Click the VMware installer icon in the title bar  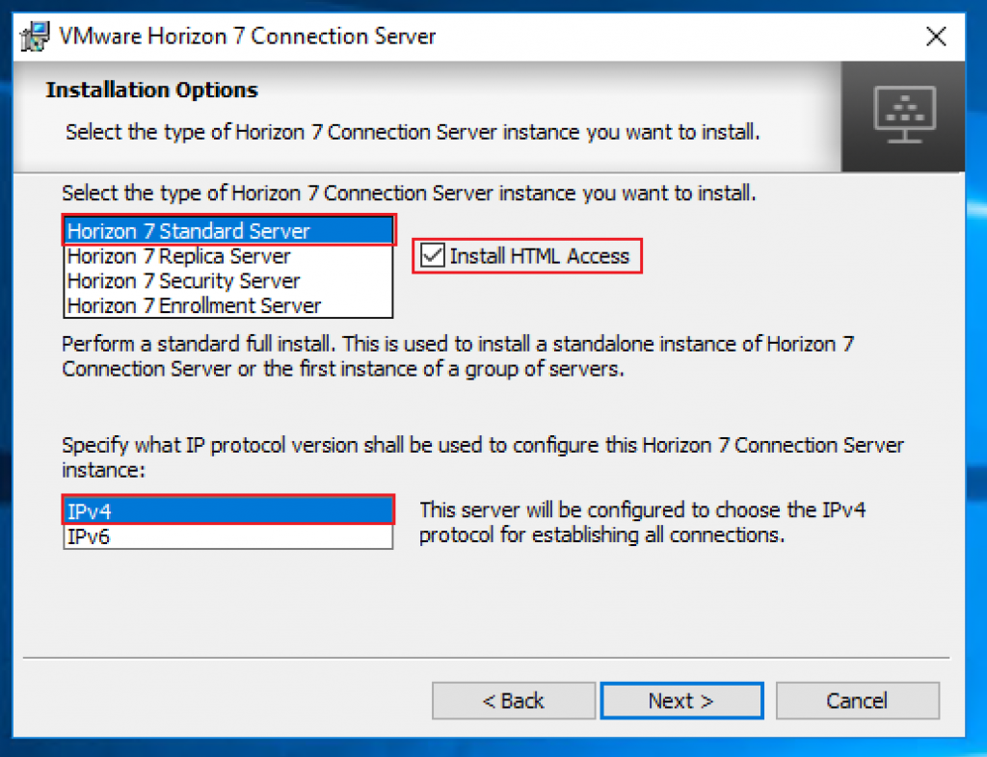(32, 36)
